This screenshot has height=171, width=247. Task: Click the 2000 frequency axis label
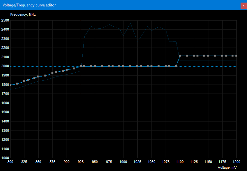click(5, 66)
